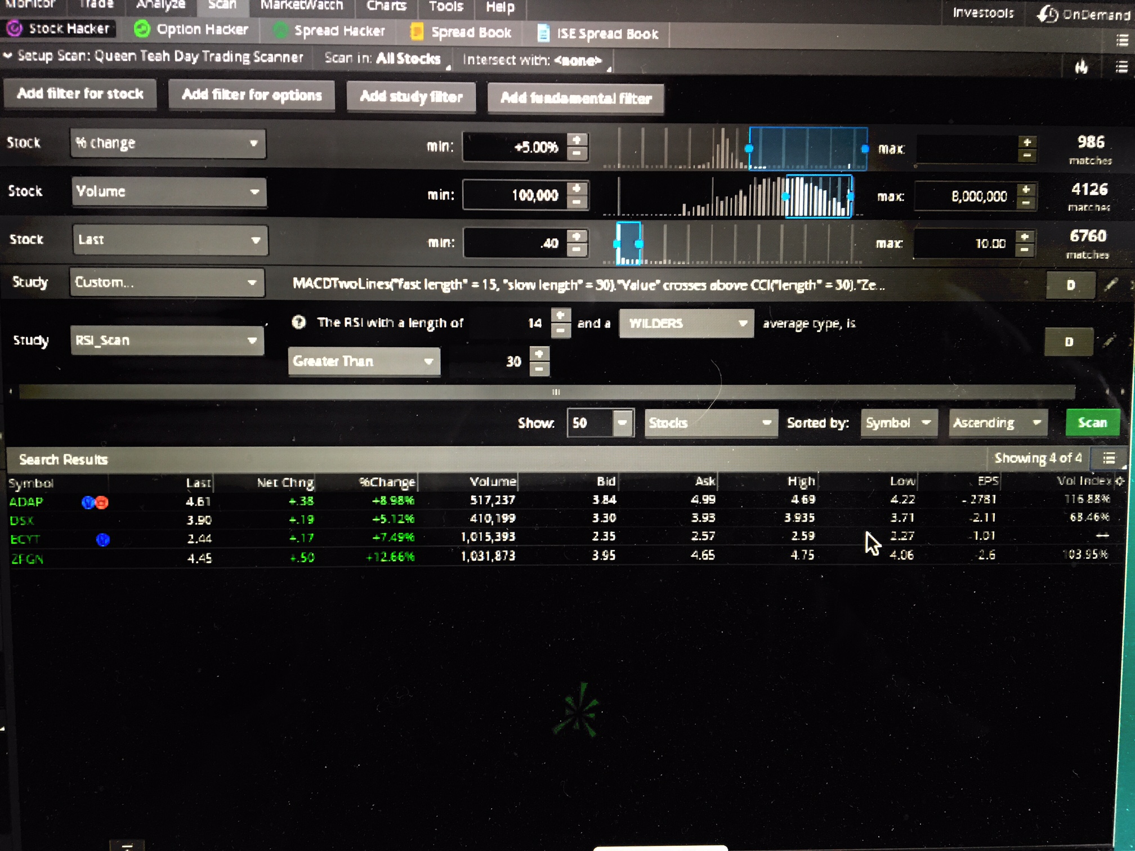Viewport: 1135px width, 851px height.
Task: Toggle the D aggregation button for Custom study
Action: tap(1070, 285)
